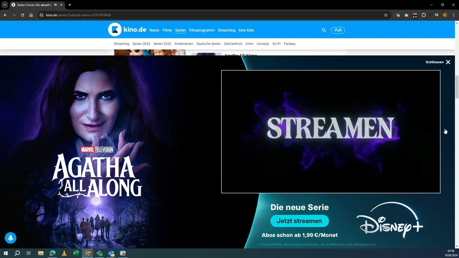Image resolution: width=459 pixels, height=258 pixels.
Task: Click the Schliessen text label
Action: 435,62
